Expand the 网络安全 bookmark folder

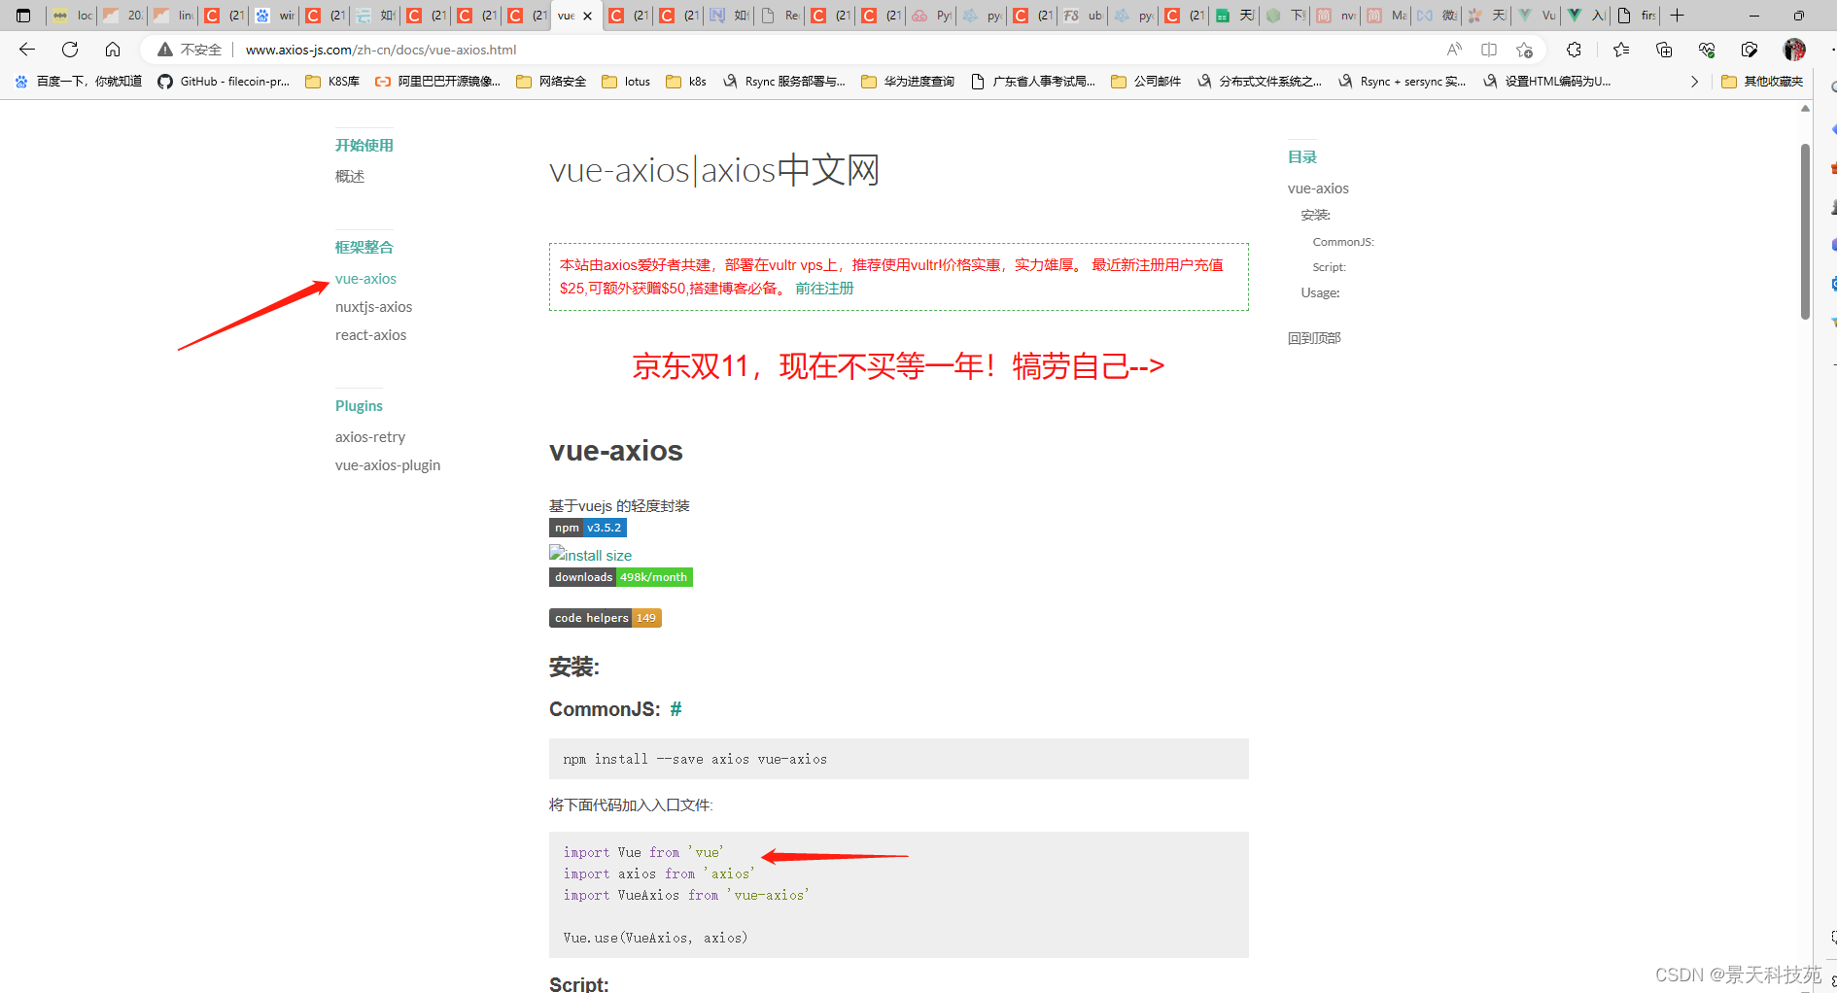[x=551, y=82]
